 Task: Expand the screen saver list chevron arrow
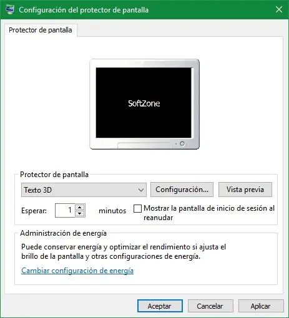[141, 190]
